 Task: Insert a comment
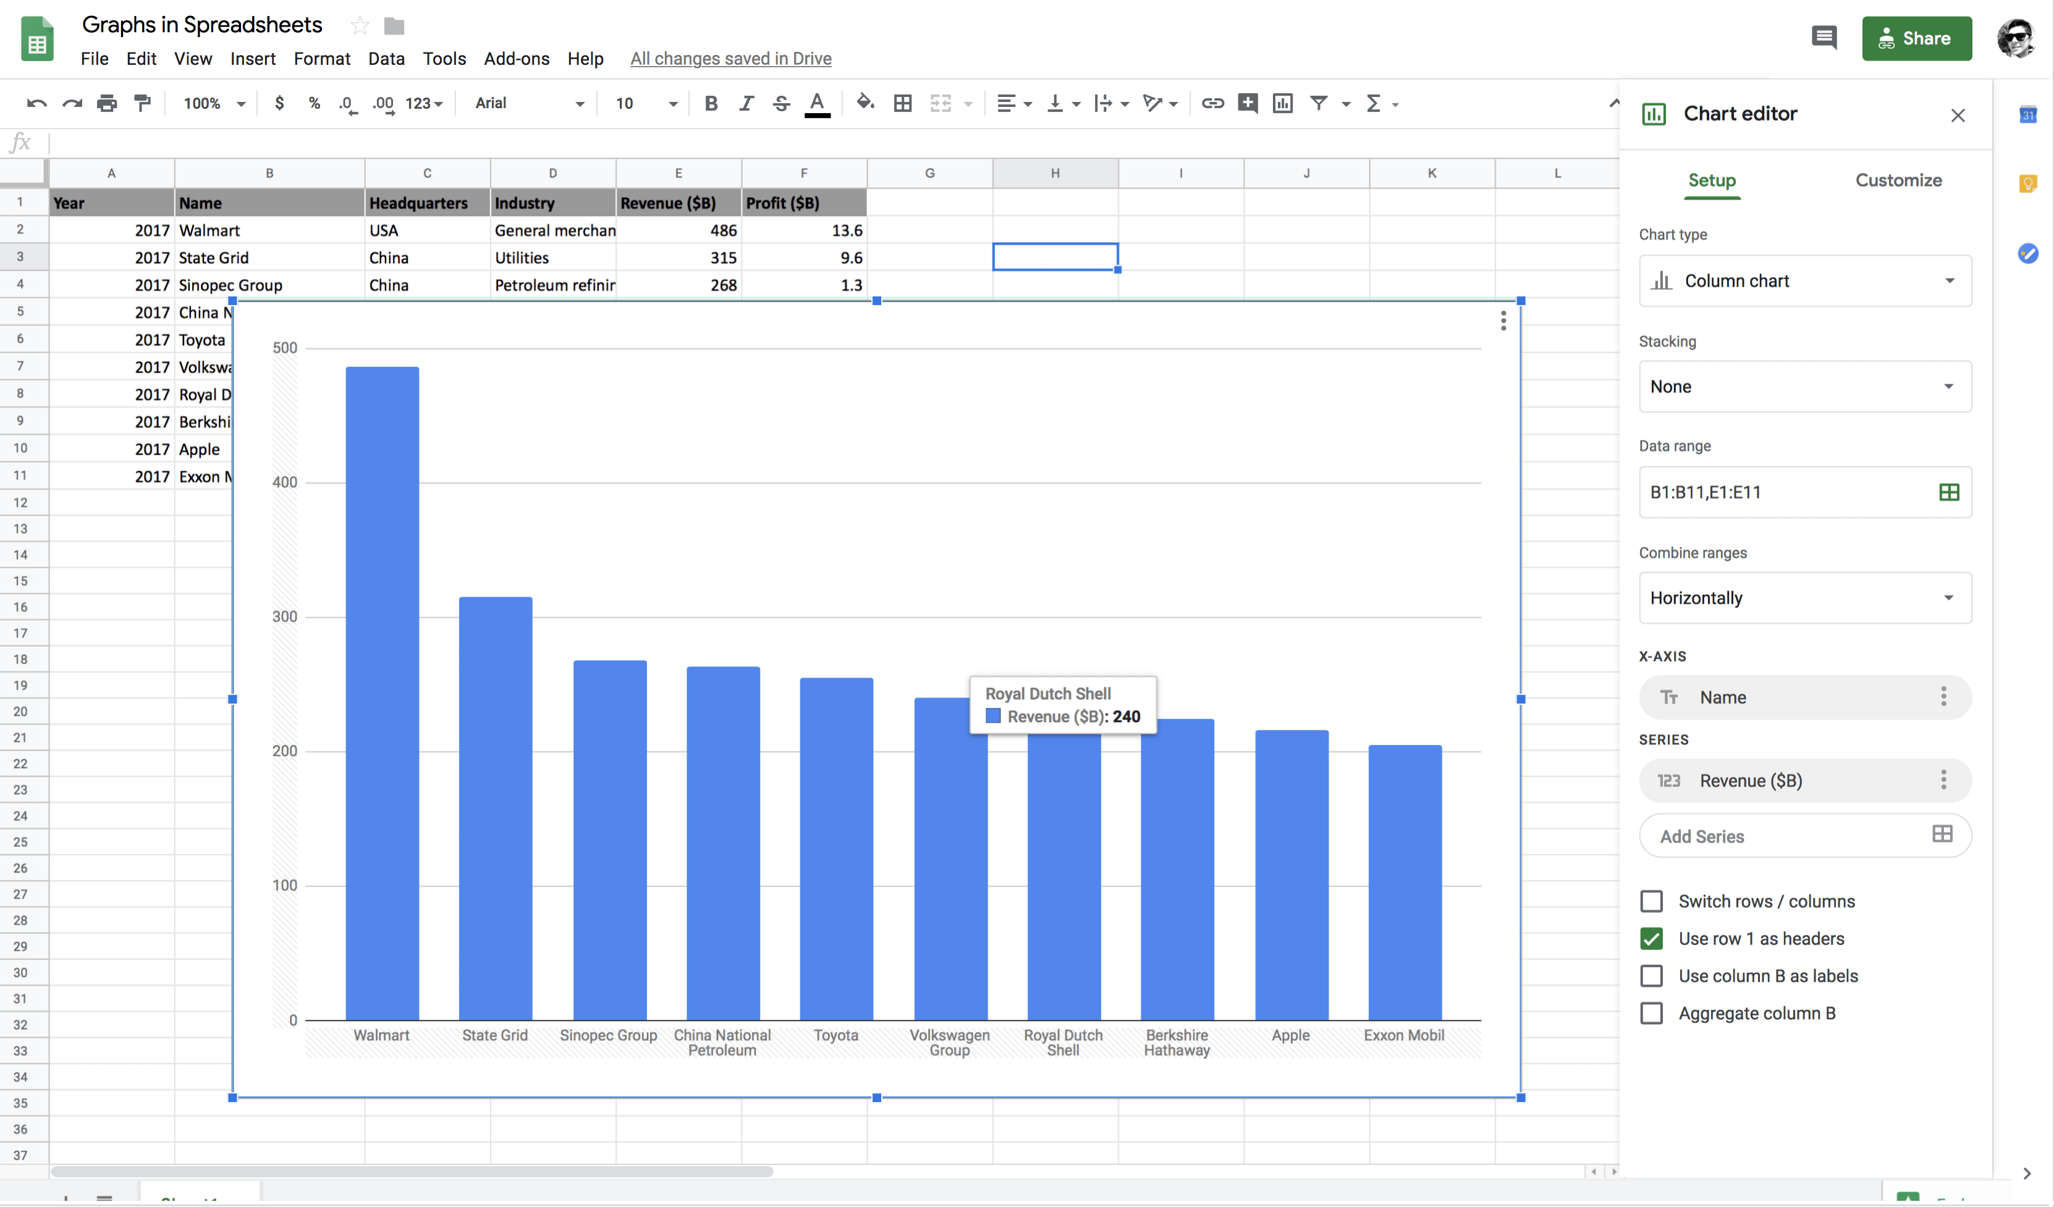(x=1247, y=104)
